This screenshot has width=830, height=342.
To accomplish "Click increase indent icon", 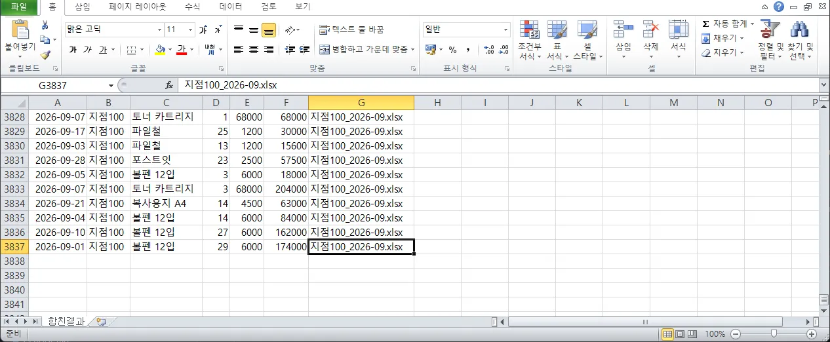I will [304, 50].
